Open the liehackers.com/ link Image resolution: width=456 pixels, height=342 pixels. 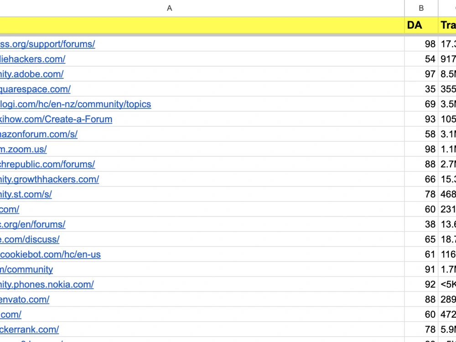(x=32, y=59)
